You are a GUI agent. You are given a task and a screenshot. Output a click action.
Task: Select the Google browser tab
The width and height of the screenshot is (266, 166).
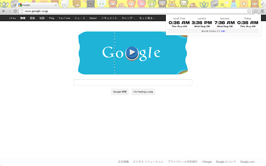[37, 5]
